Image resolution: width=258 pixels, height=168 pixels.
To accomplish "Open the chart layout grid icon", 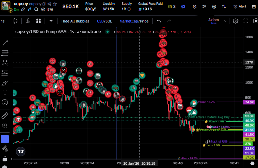I will pyautogui.click(x=38, y=21).
